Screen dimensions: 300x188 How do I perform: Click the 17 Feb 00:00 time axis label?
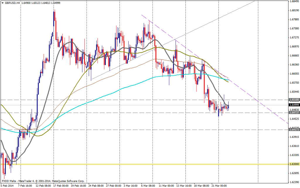[61, 185]
